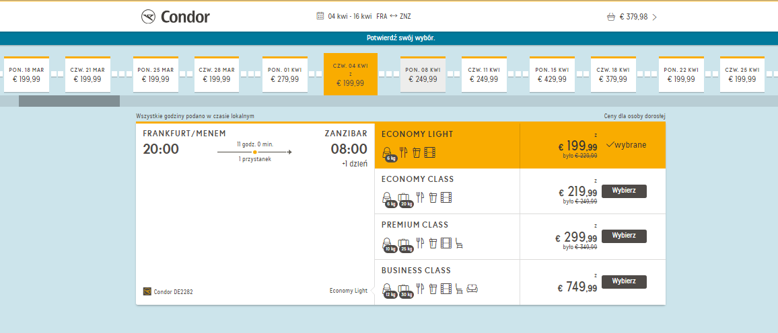The image size is (778, 333).
Task: Click the Economy Light 6 kg hand luggage icon
Action: [388, 153]
